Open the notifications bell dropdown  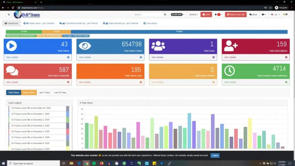pos(218,14)
